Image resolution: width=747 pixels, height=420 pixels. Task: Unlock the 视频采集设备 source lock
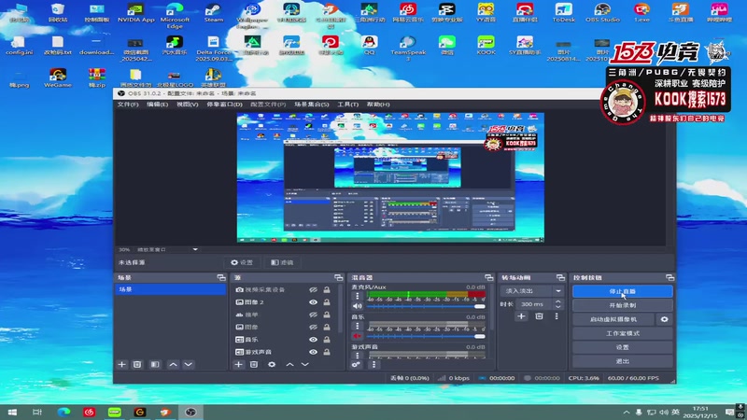coord(327,289)
